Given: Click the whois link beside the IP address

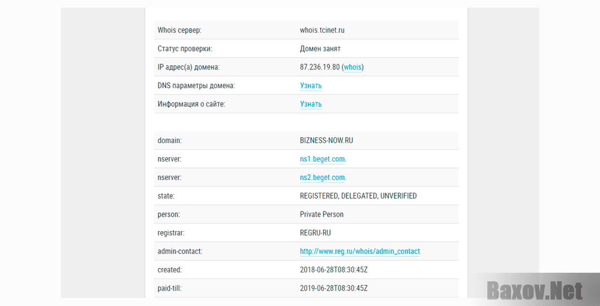Looking at the screenshot, I should [x=353, y=67].
